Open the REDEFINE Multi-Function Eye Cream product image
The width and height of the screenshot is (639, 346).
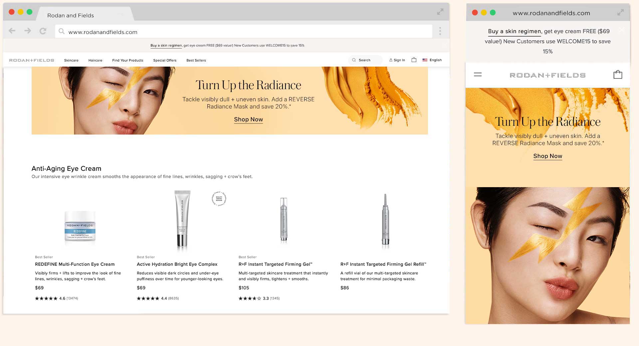(x=80, y=226)
